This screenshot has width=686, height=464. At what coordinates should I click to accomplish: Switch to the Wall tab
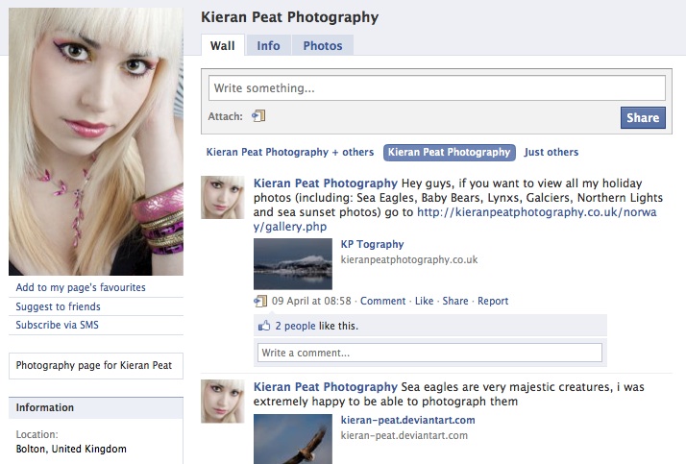[223, 45]
